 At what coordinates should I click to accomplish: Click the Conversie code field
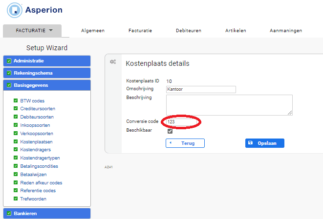click(182, 122)
